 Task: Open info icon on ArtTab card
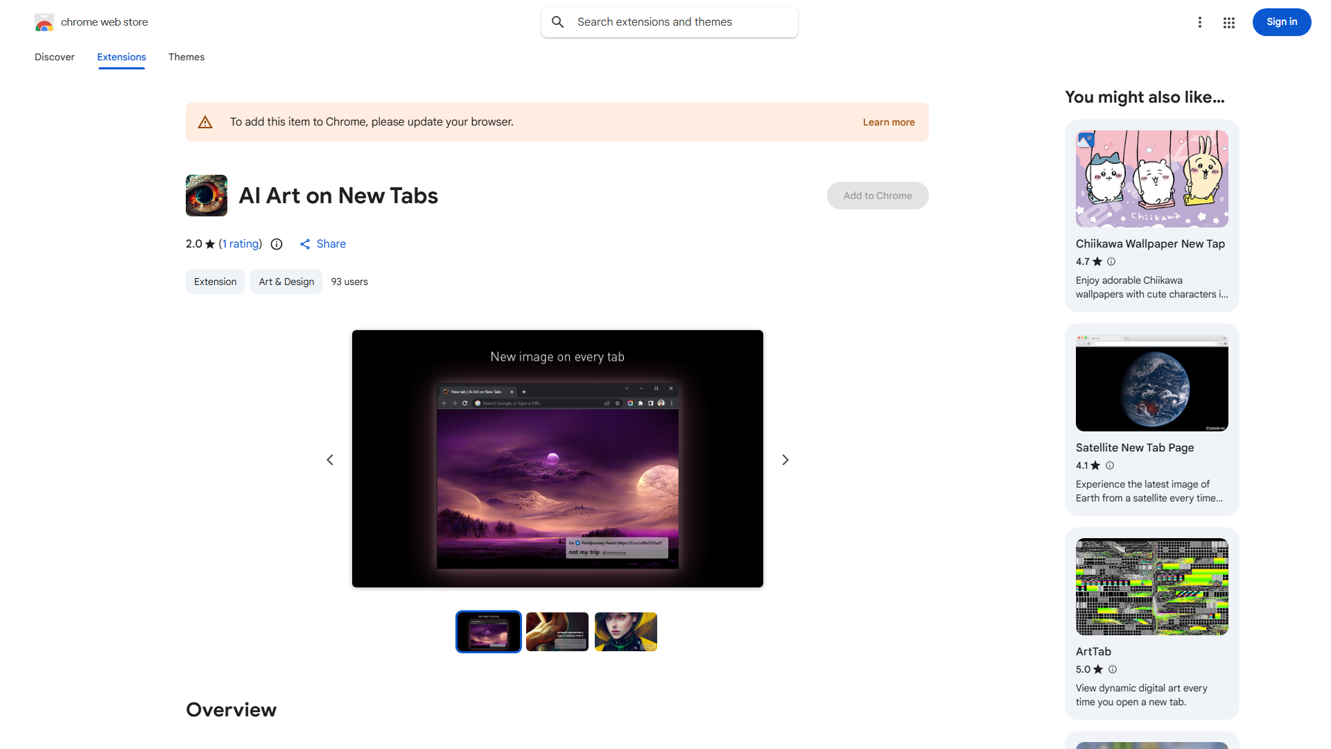(1113, 669)
